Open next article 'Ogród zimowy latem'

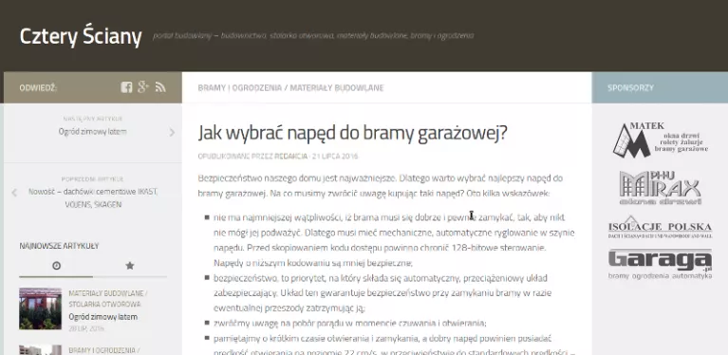point(92,131)
